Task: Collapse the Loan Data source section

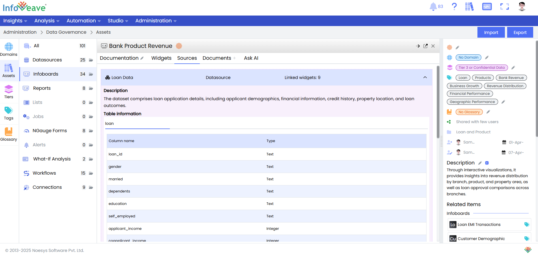Action: 425,77
